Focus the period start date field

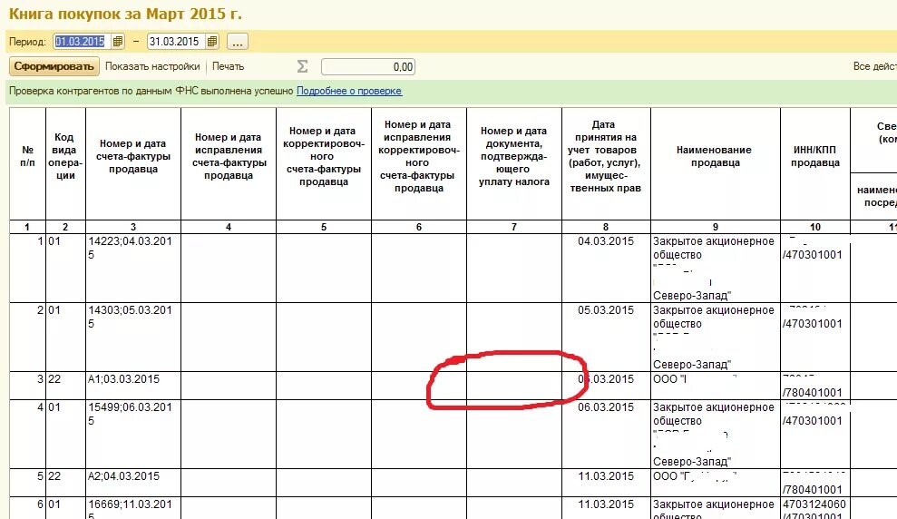tap(83, 42)
